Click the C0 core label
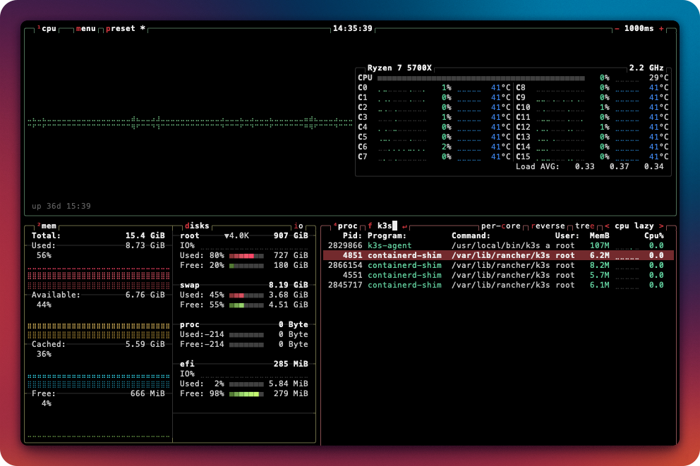700x466 pixels. pyautogui.click(x=363, y=88)
